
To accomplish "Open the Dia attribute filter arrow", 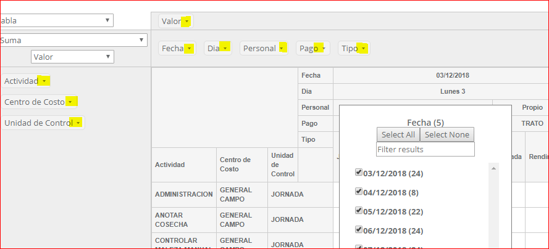I will (226, 49).
